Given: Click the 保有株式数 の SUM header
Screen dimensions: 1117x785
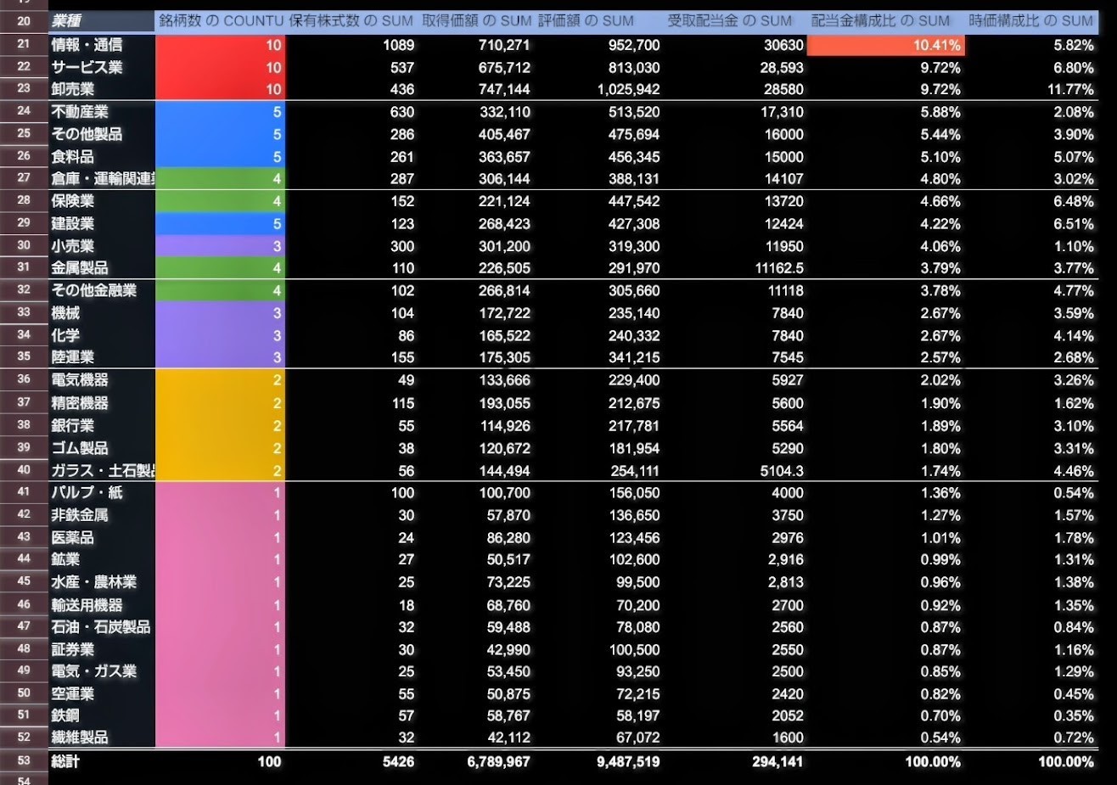Looking at the screenshot, I should (351, 21).
